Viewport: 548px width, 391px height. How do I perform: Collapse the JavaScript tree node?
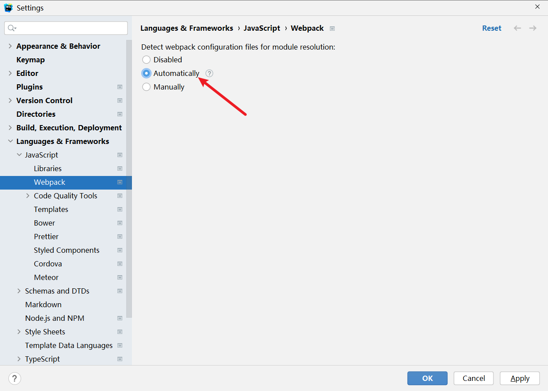[x=19, y=154]
